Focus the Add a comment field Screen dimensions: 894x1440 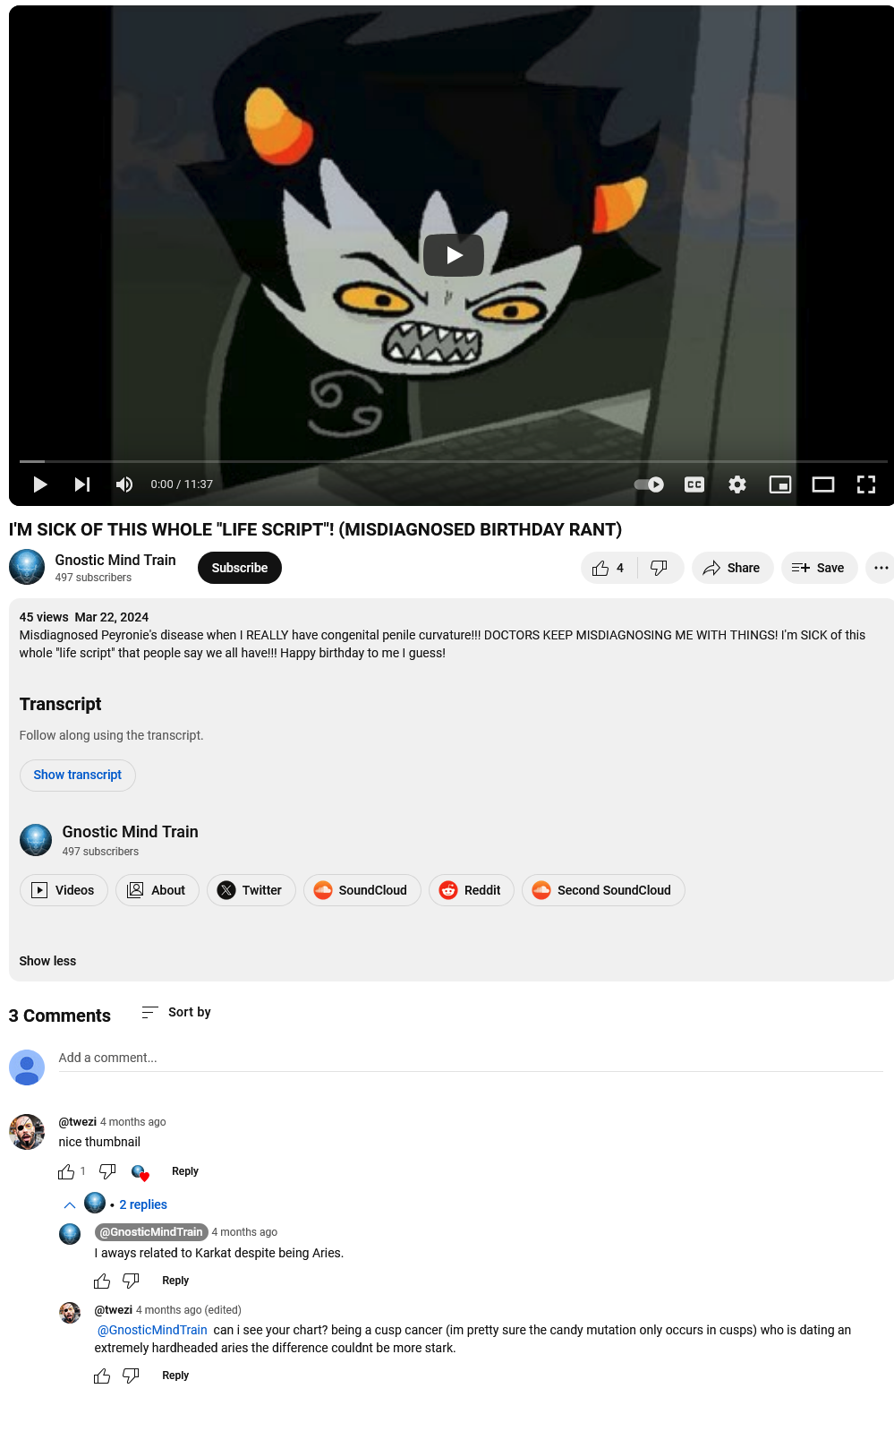[471, 1058]
